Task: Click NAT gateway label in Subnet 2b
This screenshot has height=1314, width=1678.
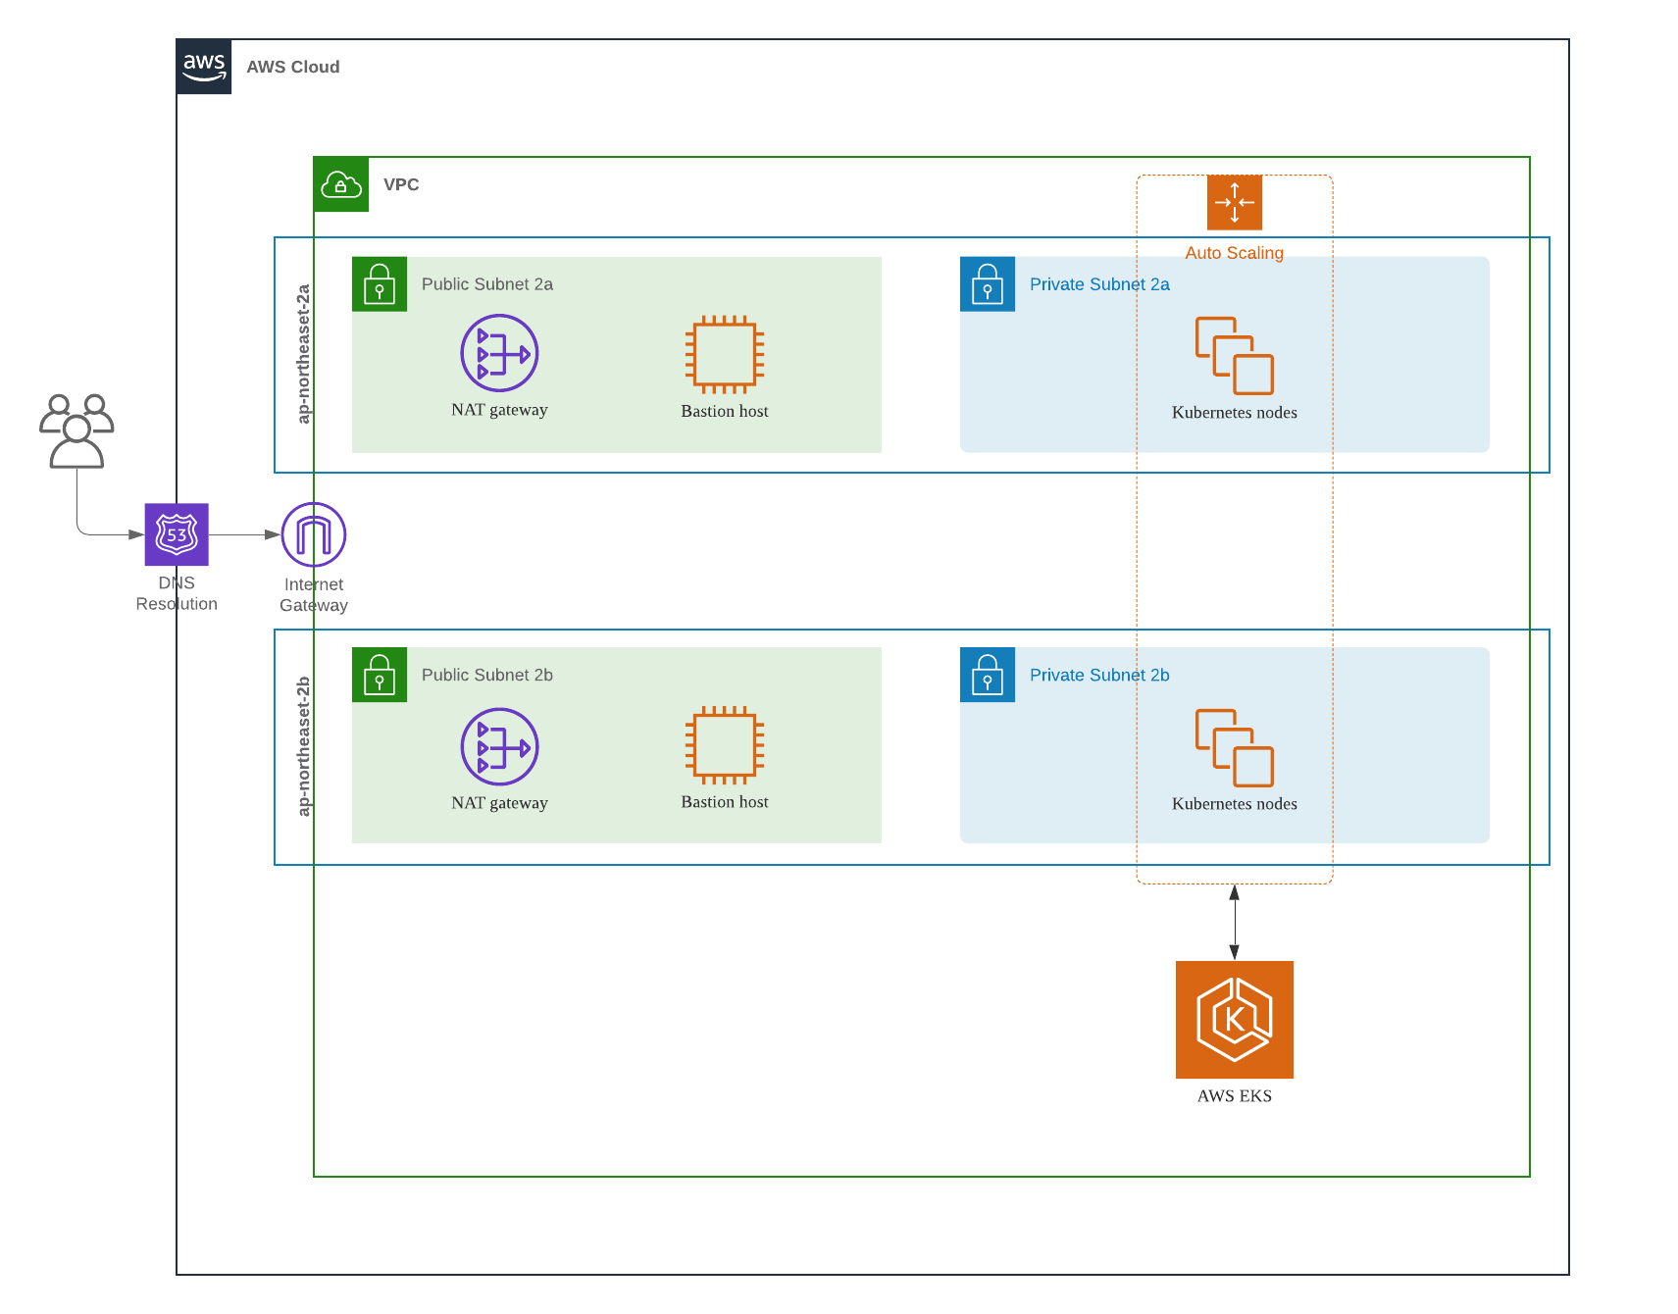Action: 500,803
